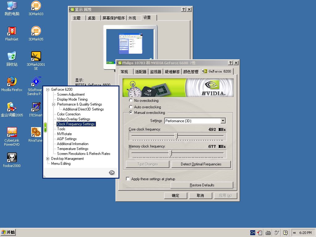Screen dimensions: 316x237
Task: Click the 应用 button
Action: tap(225, 196)
